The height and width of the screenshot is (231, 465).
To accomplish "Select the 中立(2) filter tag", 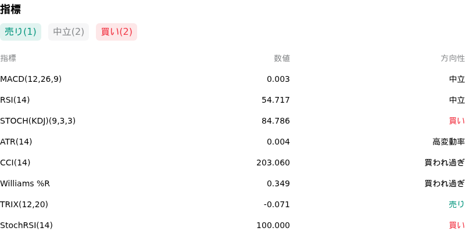I will 69,32.
